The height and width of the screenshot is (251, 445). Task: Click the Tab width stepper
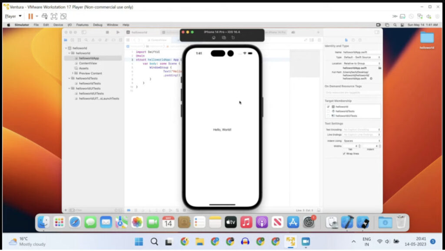point(359,146)
